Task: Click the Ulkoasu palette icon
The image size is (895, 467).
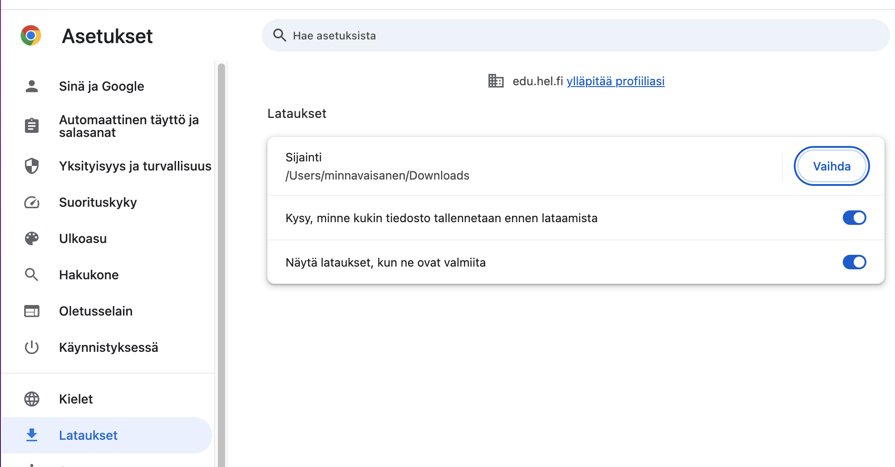Action: tap(31, 238)
